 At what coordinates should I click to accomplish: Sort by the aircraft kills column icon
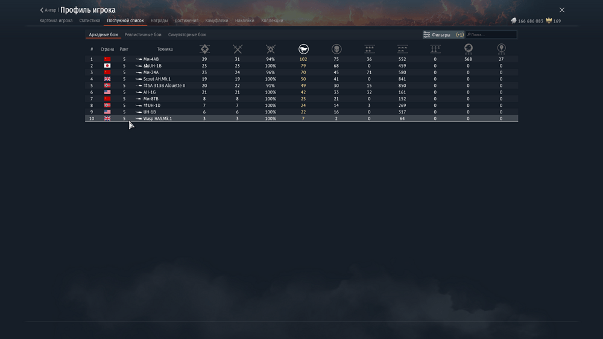(x=370, y=49)
